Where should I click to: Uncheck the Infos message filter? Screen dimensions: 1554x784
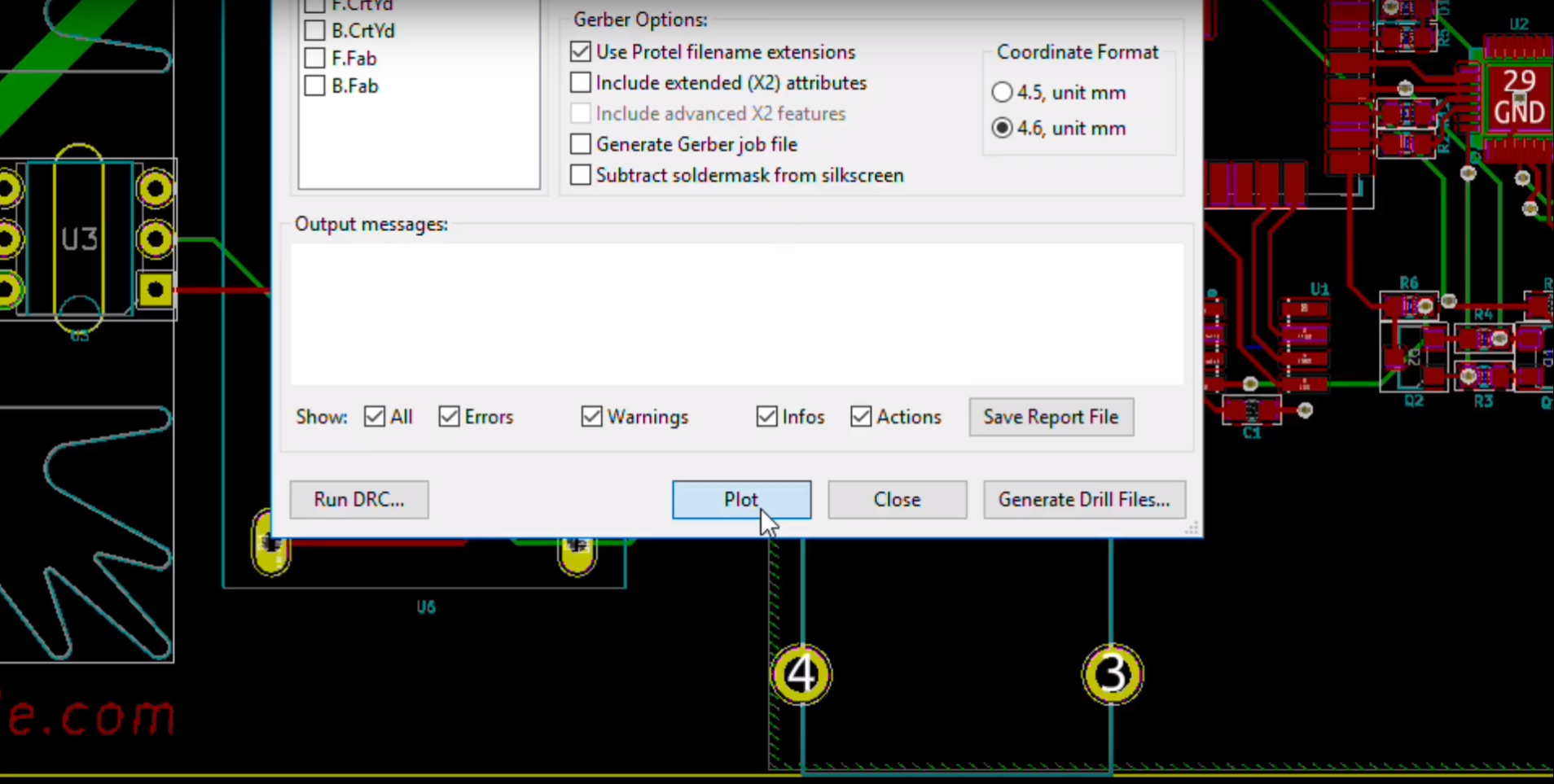point(766,417)
